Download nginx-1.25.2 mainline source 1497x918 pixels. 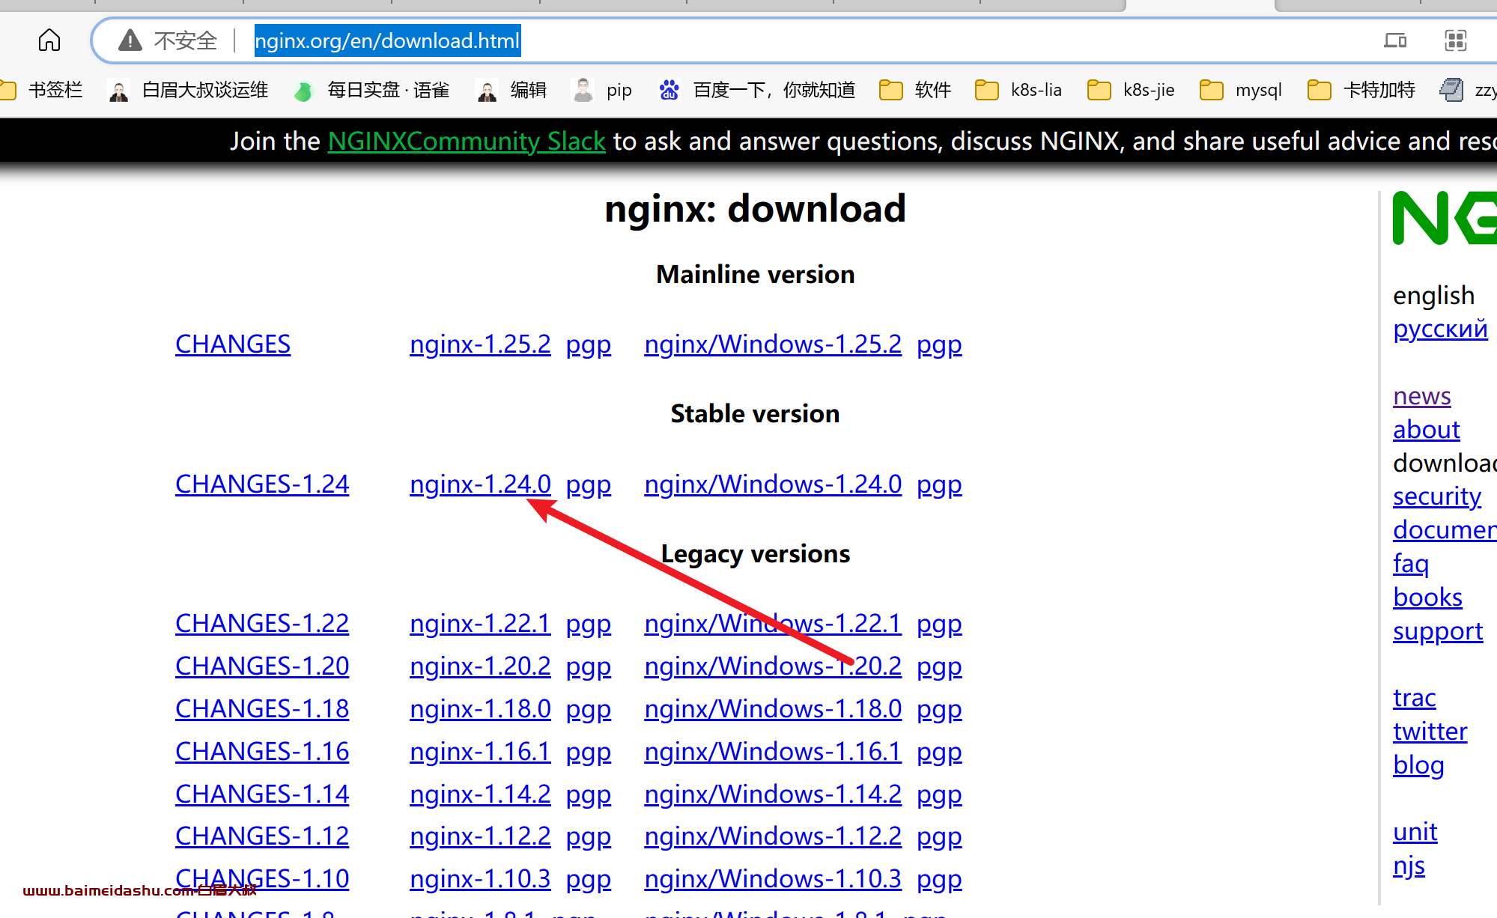480,344
